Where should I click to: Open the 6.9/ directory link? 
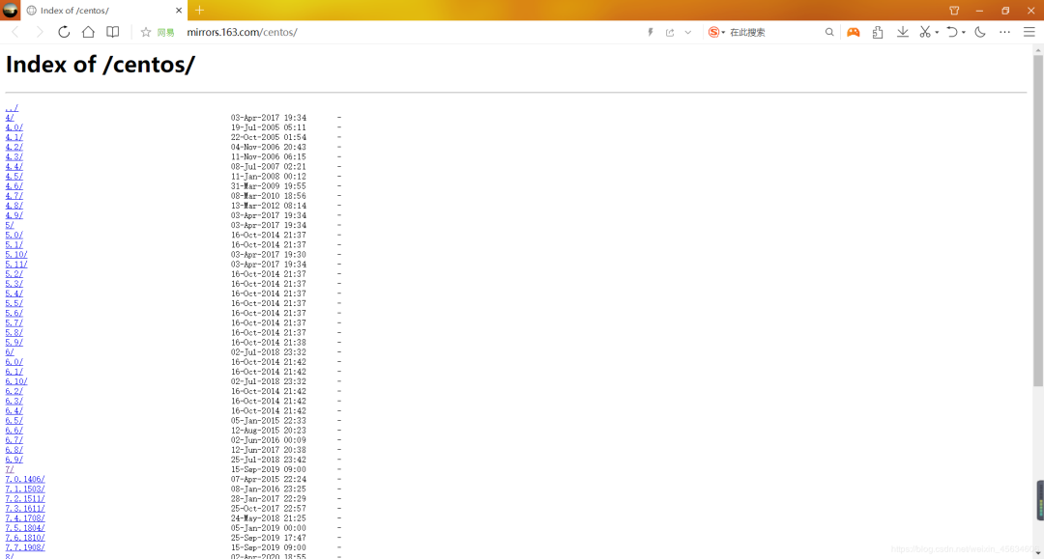click(14, 460)
